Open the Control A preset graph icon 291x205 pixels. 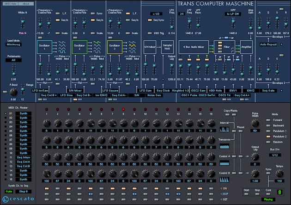click(224, 163)
